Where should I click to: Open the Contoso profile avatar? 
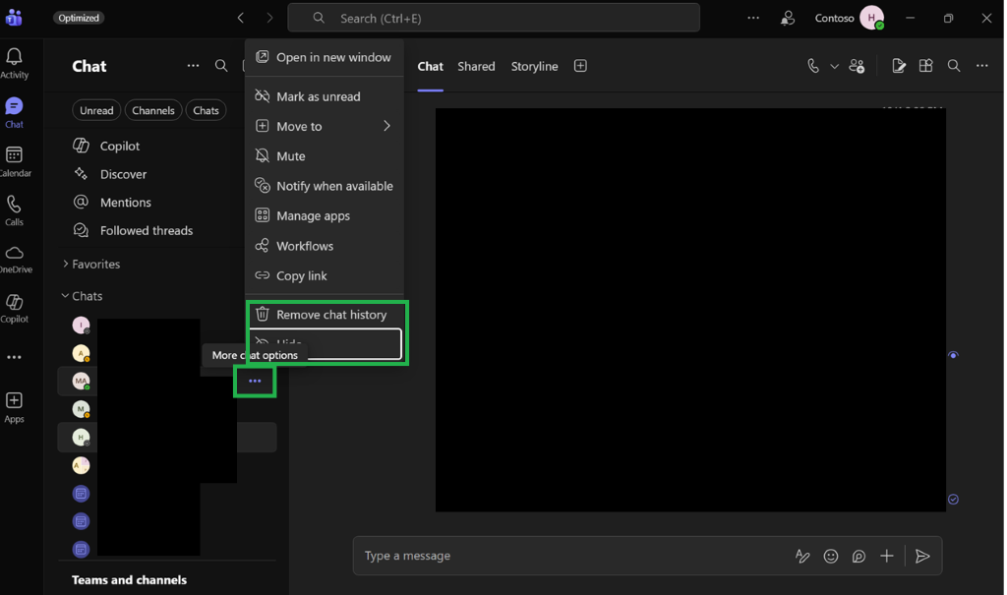pos(871,18)
